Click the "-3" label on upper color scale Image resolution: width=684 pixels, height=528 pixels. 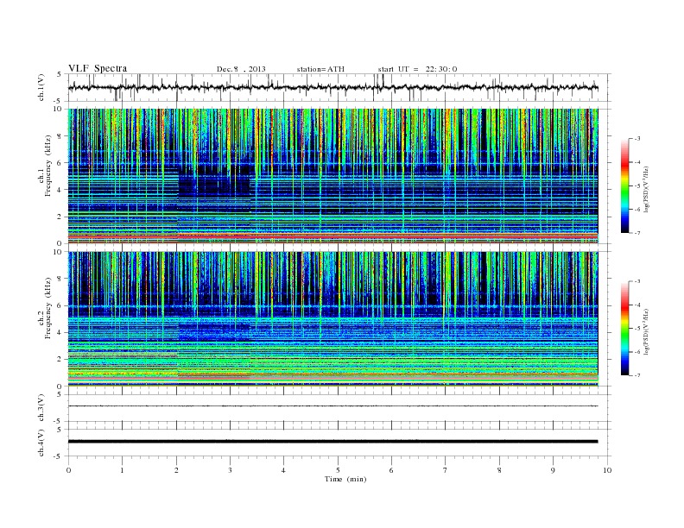click(x=636, y=139)
